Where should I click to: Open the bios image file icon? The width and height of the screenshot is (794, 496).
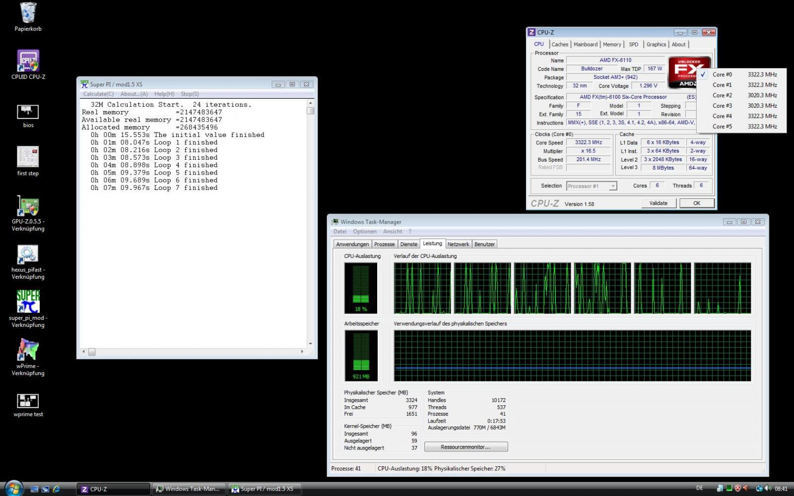[x=28, y=112]
